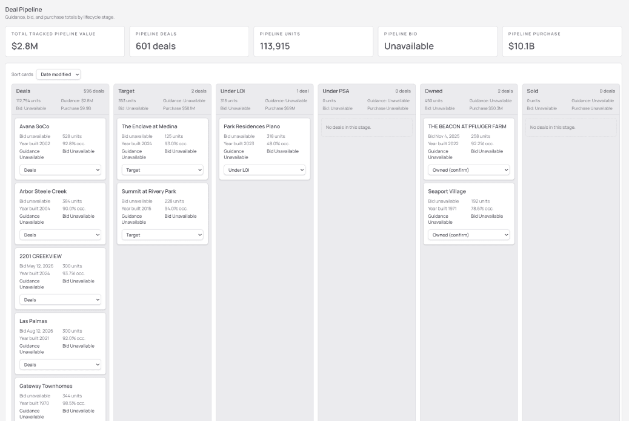Open the Sort cards Date modified dropdown
This screenshot has width=629, height=421.
58,74
